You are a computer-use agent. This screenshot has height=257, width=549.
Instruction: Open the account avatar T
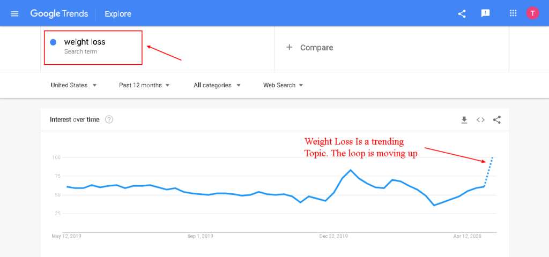[532, 13]
